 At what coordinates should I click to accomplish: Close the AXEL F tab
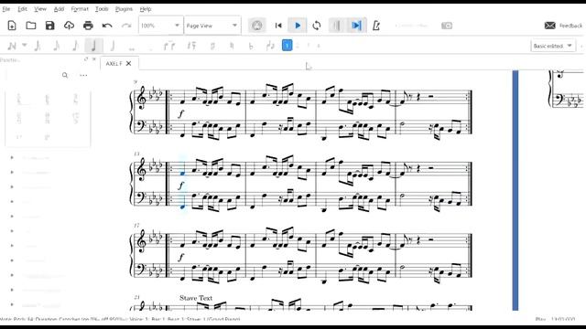click(128, 63)
